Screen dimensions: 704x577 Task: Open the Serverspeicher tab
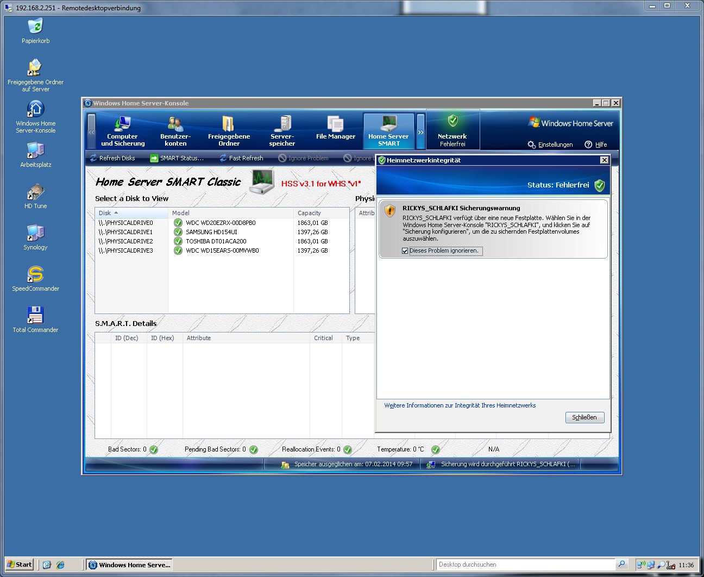pyautogui.click(x=282, y=131)
